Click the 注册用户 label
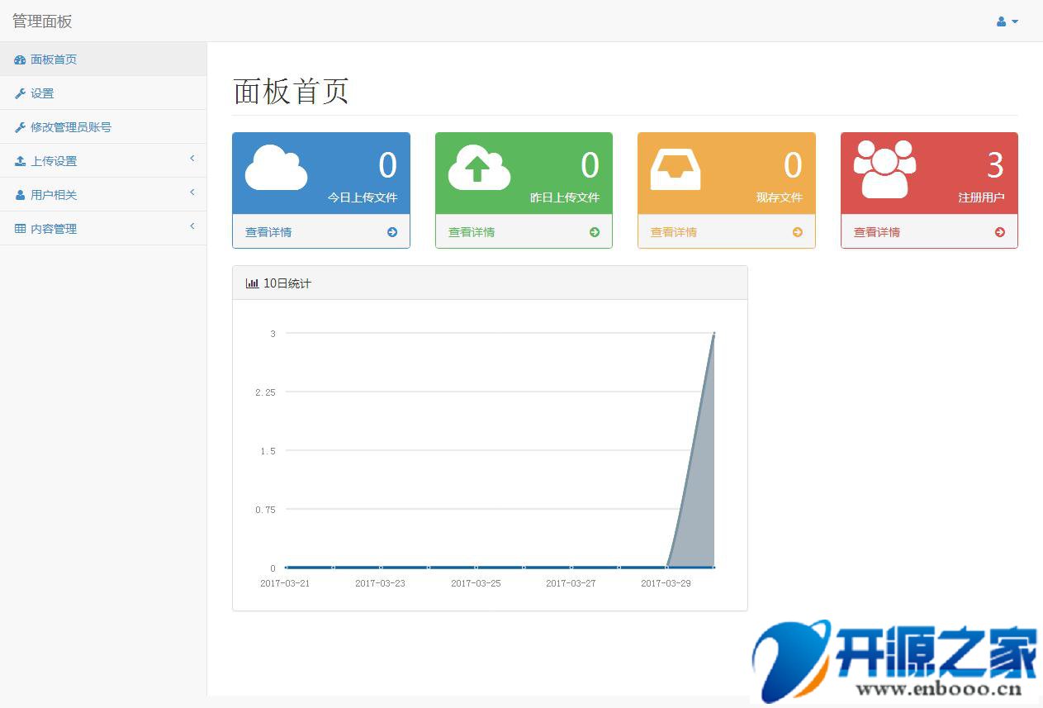 click(x=982, y=198)
